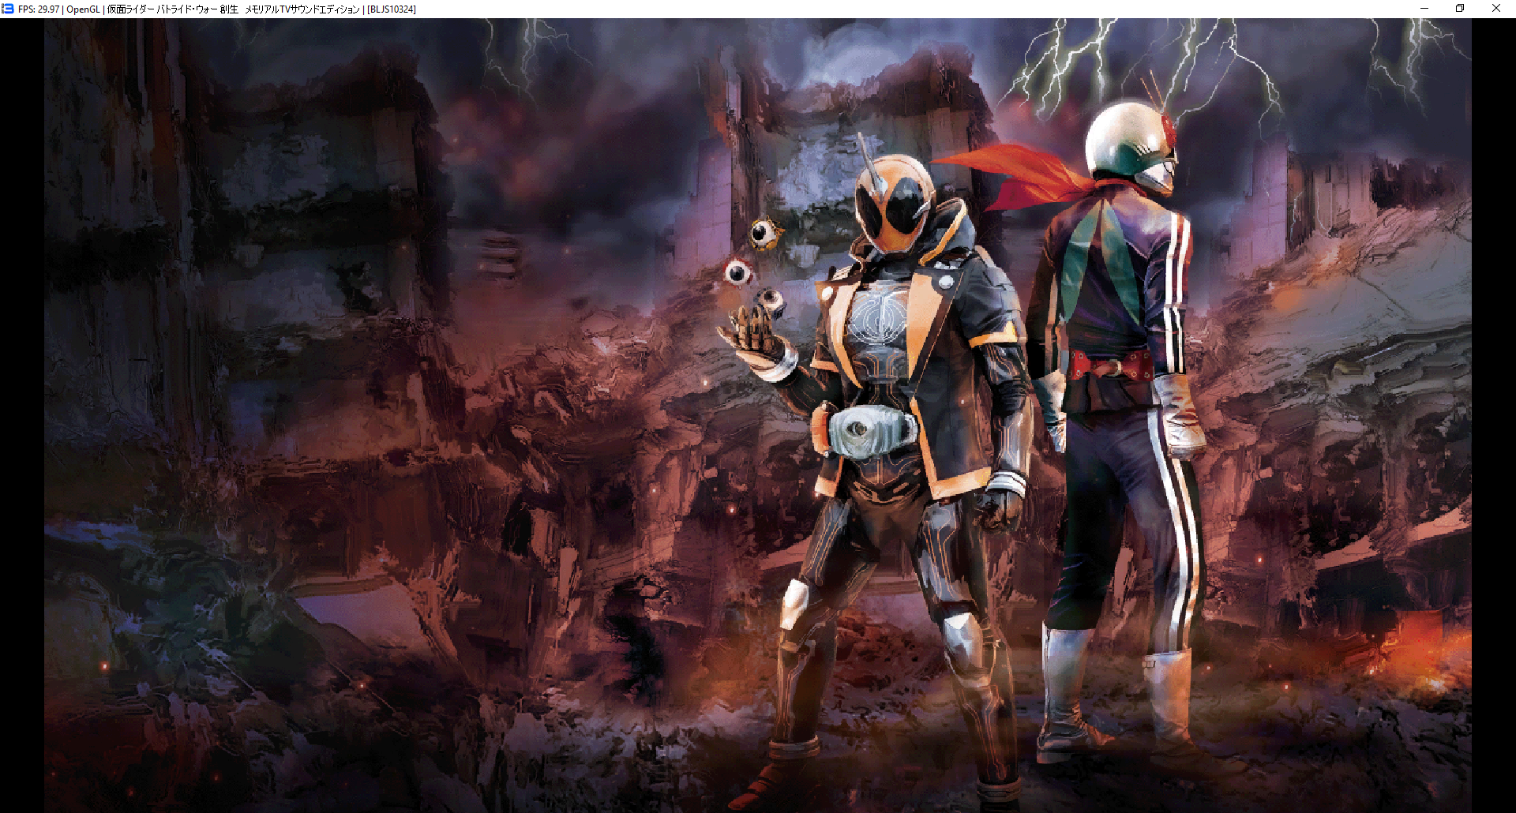
Task: Click the title text containing BLJS10324
Action: click(217, 9)
